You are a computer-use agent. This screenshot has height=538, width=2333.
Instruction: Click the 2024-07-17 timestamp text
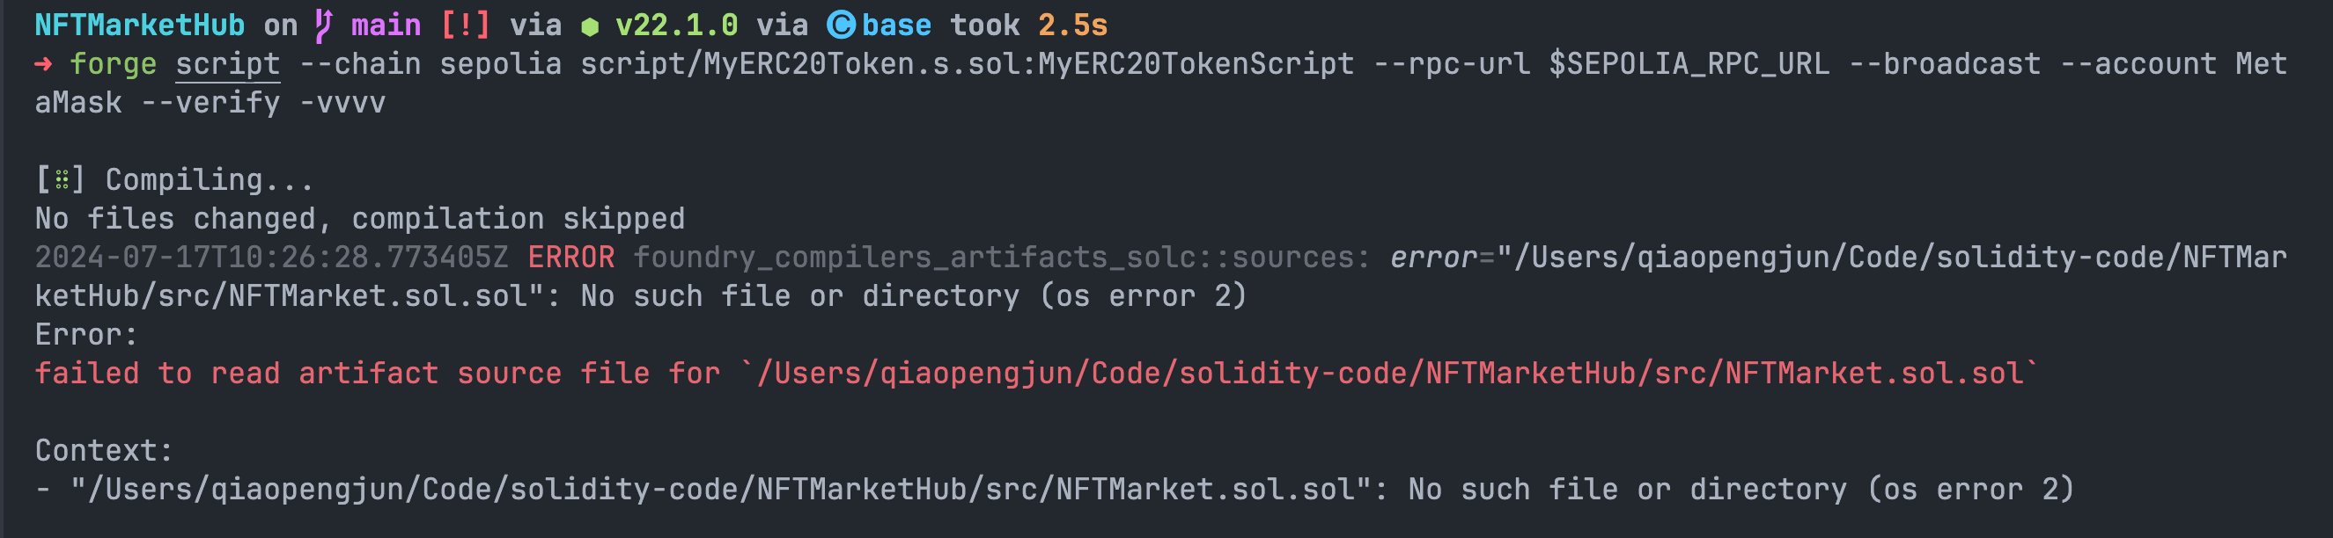pos(272,258)
